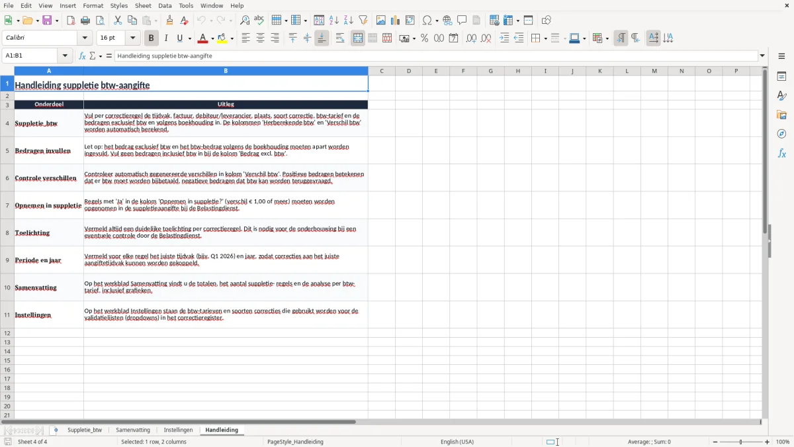Open the Format menu
Viewport: 794px width, 447px height.
(x=93, y=5)
